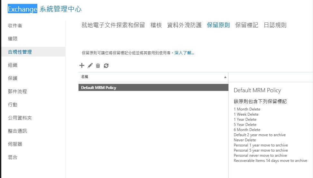
Task: Click Default 2 year move to archive
Action: pos(260,135)
